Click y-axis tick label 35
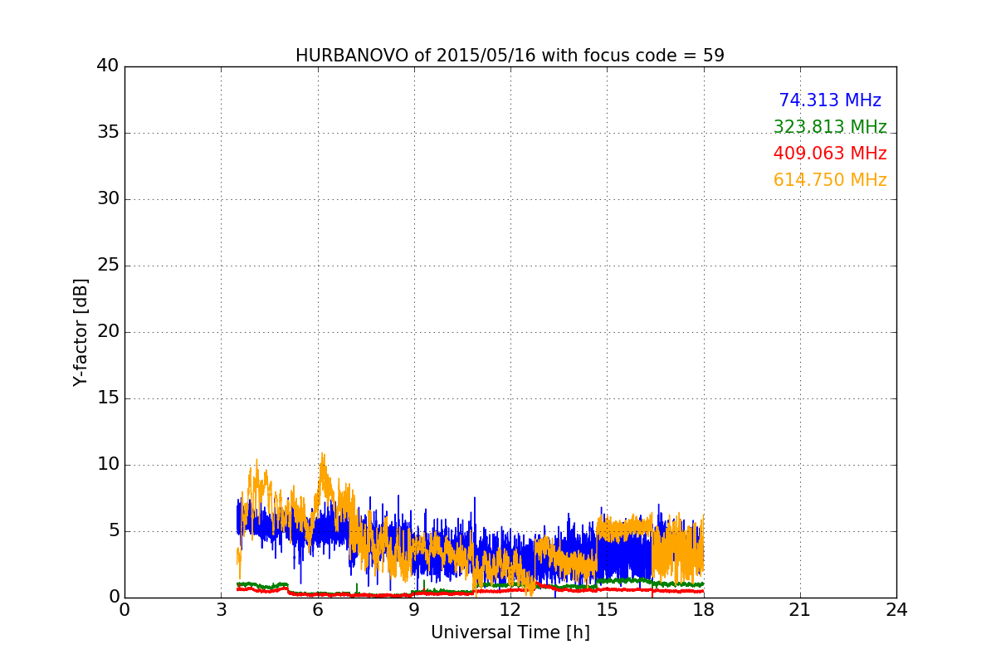Image resolution: width=996 pixels, height=664 pixels. click(107, 133)
